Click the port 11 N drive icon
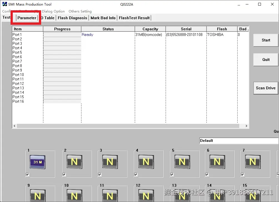Viewport: 279px width, 202px height. click(110, 196)
